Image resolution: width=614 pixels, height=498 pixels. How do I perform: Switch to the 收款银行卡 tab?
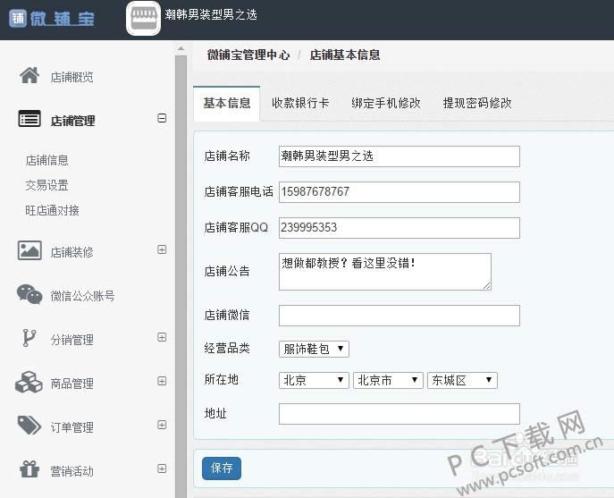pos(300,103)
